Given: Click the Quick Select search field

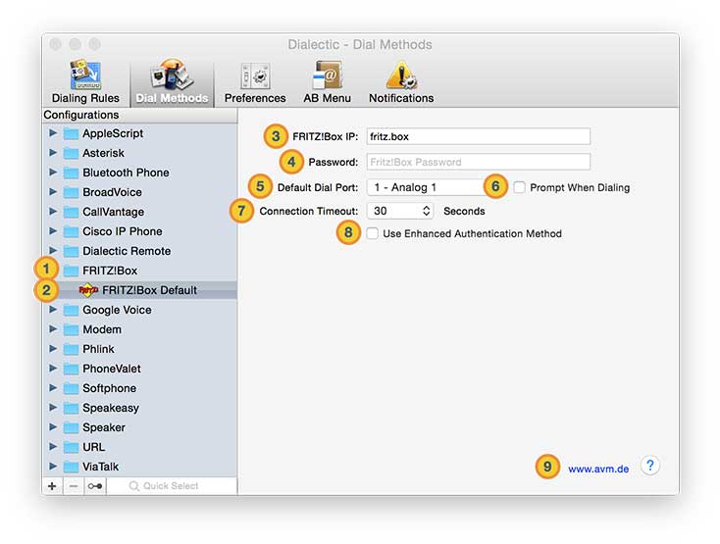Looking at the screenshot, I should (x=172, y=486).
